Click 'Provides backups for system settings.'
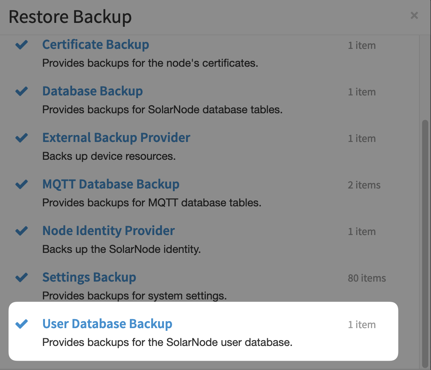431x370 pixels. point(135,296)
